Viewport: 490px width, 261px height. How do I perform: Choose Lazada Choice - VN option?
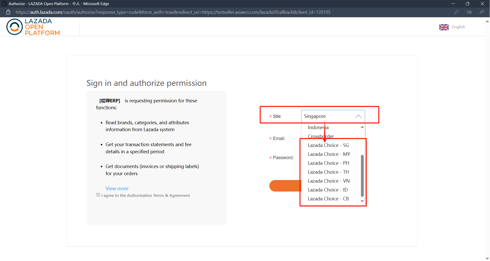[x=329, y=181]
